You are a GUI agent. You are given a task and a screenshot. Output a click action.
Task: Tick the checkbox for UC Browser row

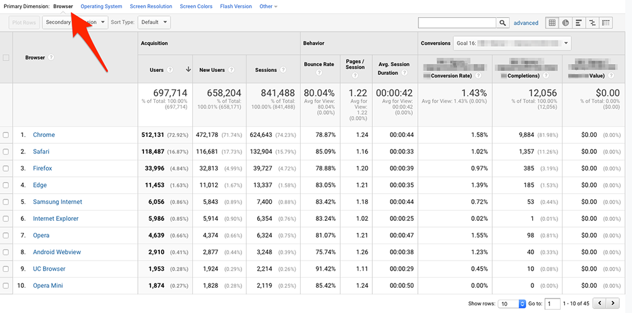6,269
